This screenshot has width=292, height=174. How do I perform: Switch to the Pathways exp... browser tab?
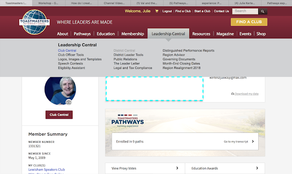pos(277,3)
